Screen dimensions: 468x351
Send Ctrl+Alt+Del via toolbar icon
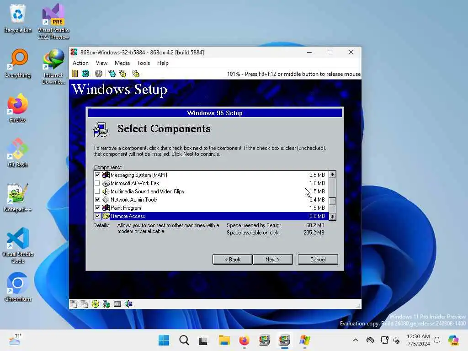point(112,74)
